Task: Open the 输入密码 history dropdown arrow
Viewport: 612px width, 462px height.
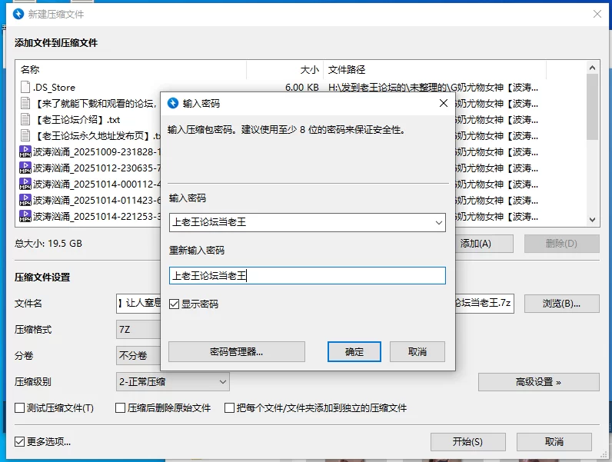Action: [x=439, y=222]
